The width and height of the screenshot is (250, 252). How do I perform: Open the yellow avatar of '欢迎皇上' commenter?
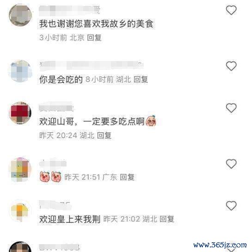coord(20,211)
